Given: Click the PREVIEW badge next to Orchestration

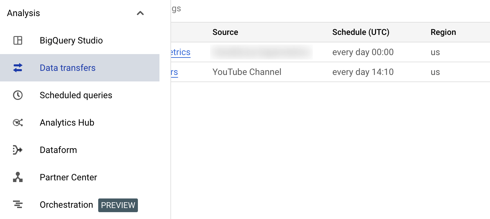Looking at the screenshot, I should click(x=118, y=205).
